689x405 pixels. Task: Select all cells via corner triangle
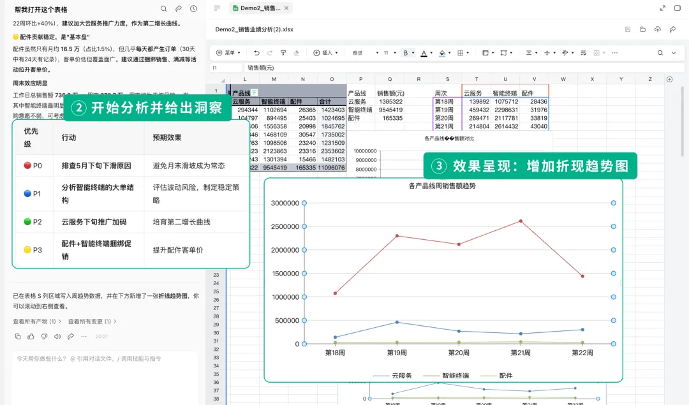click(x=223, y=80)
